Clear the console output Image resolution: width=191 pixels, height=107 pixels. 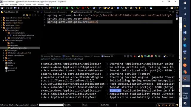(x=139, y=56)
